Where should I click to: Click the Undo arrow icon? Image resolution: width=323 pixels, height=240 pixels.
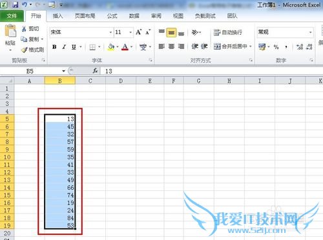point(24,5)
